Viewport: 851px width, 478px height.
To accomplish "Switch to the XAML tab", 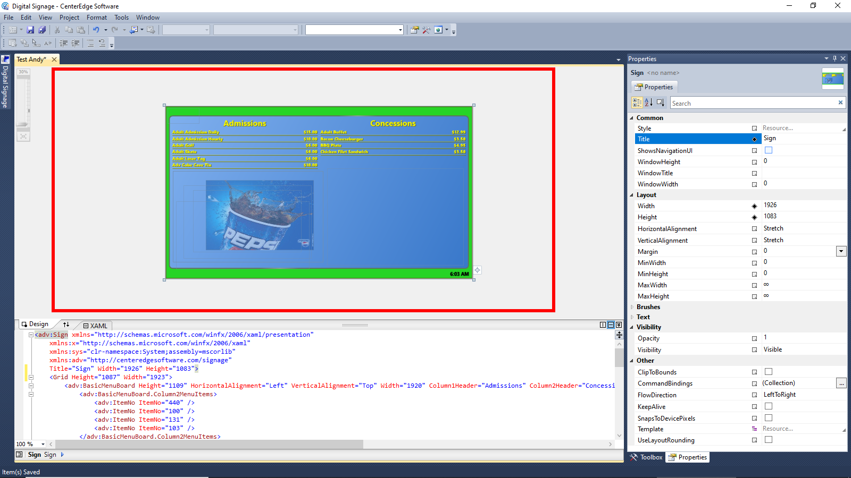I will coord(96,326).
